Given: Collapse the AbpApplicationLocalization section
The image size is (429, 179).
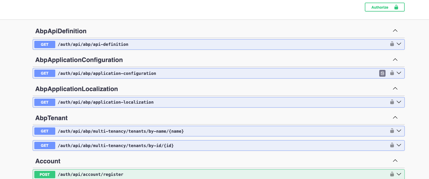Looking at the screenshot, I should [x=395, y=89].
